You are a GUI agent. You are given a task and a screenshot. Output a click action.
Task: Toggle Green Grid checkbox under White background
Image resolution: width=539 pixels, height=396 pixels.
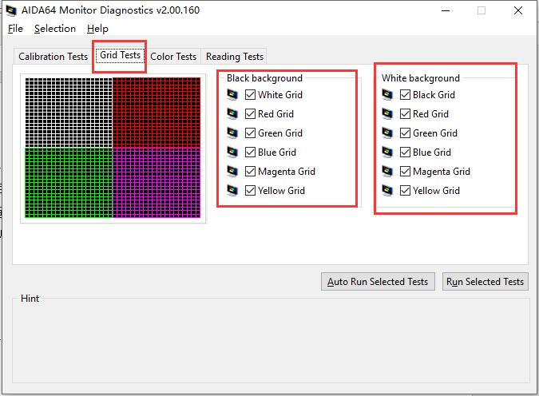click(x=406, y=133)
